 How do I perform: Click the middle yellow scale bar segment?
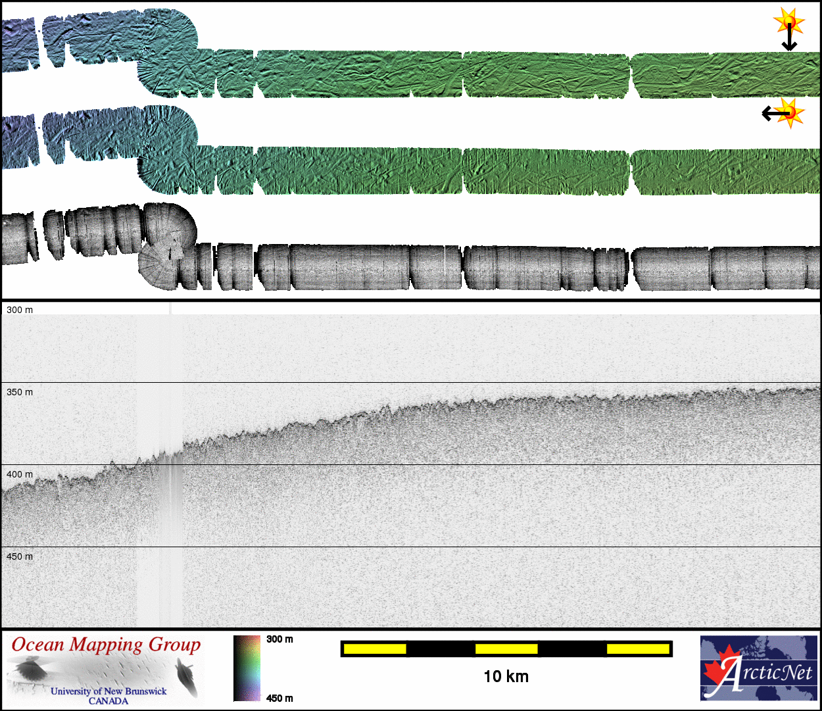coord(506,649)
